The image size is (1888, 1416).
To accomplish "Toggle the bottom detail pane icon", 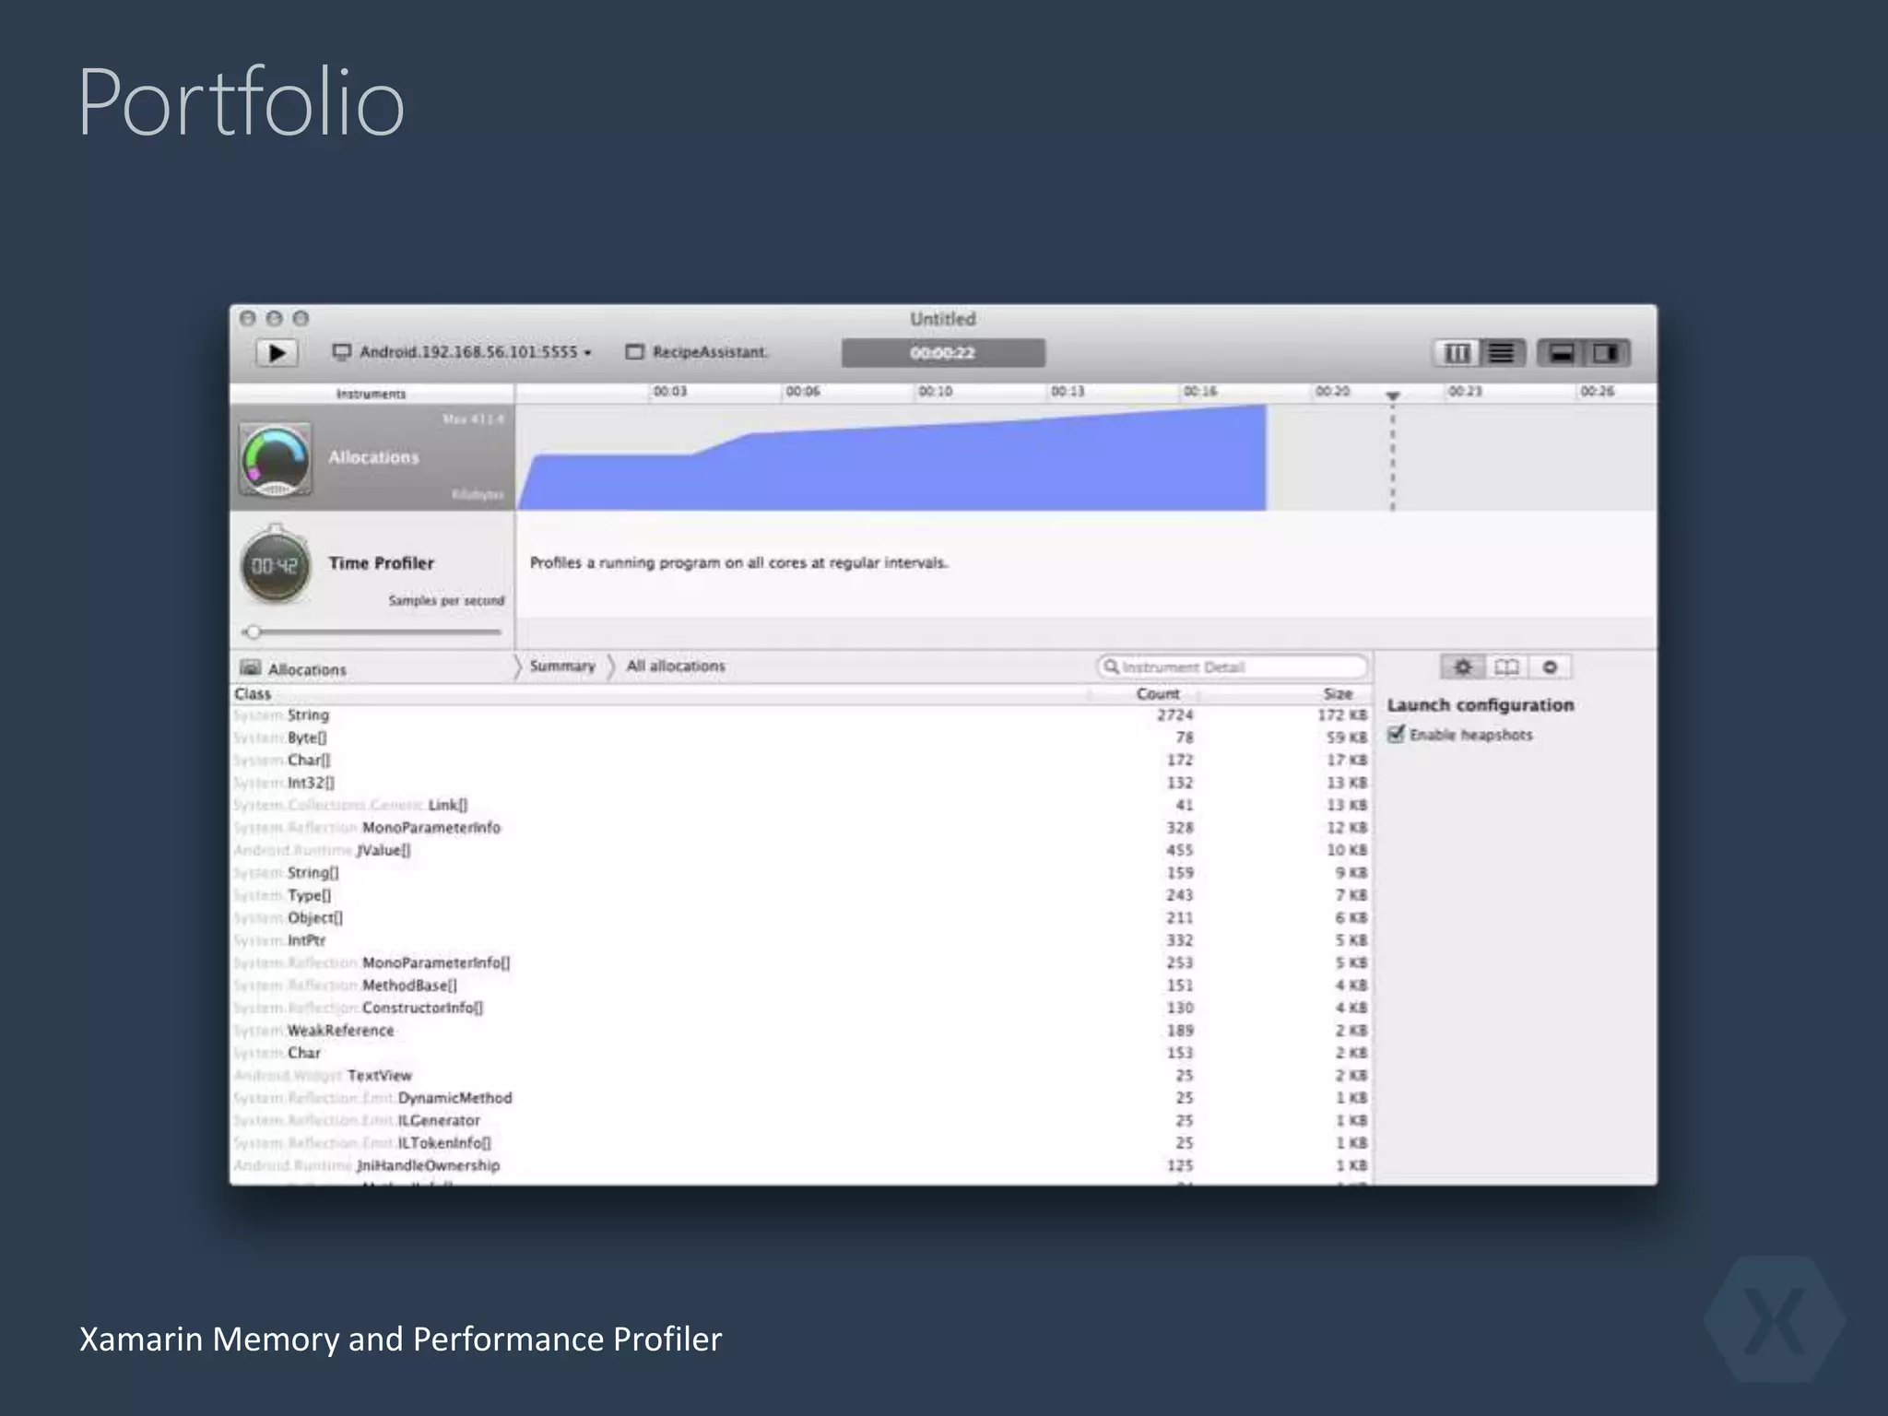I will click(1562, 353).
